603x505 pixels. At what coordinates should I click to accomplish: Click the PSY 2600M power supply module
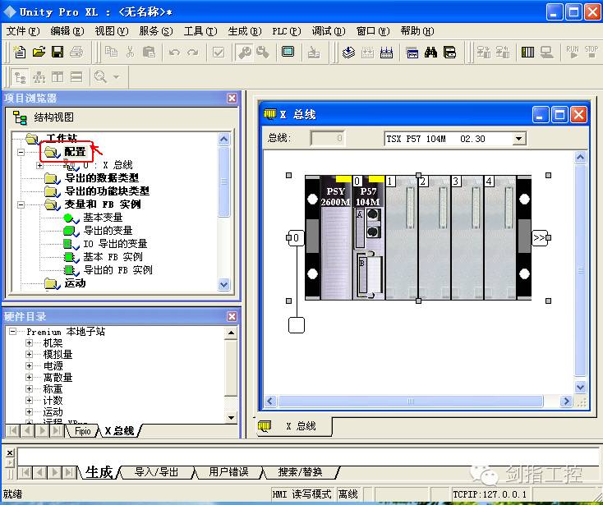coord(336,237)
